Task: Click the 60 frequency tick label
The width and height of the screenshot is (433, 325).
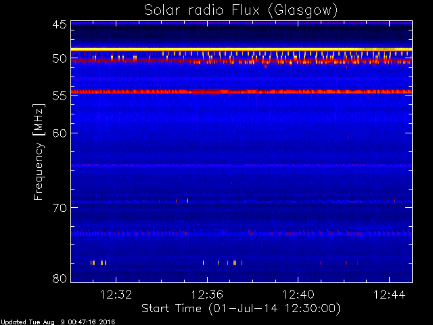Action: pyautogui.click(x=60, y=133)
